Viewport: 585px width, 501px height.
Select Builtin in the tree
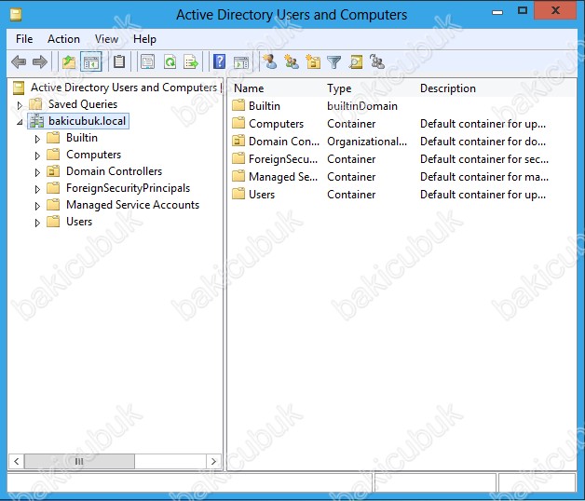(82, 138)
